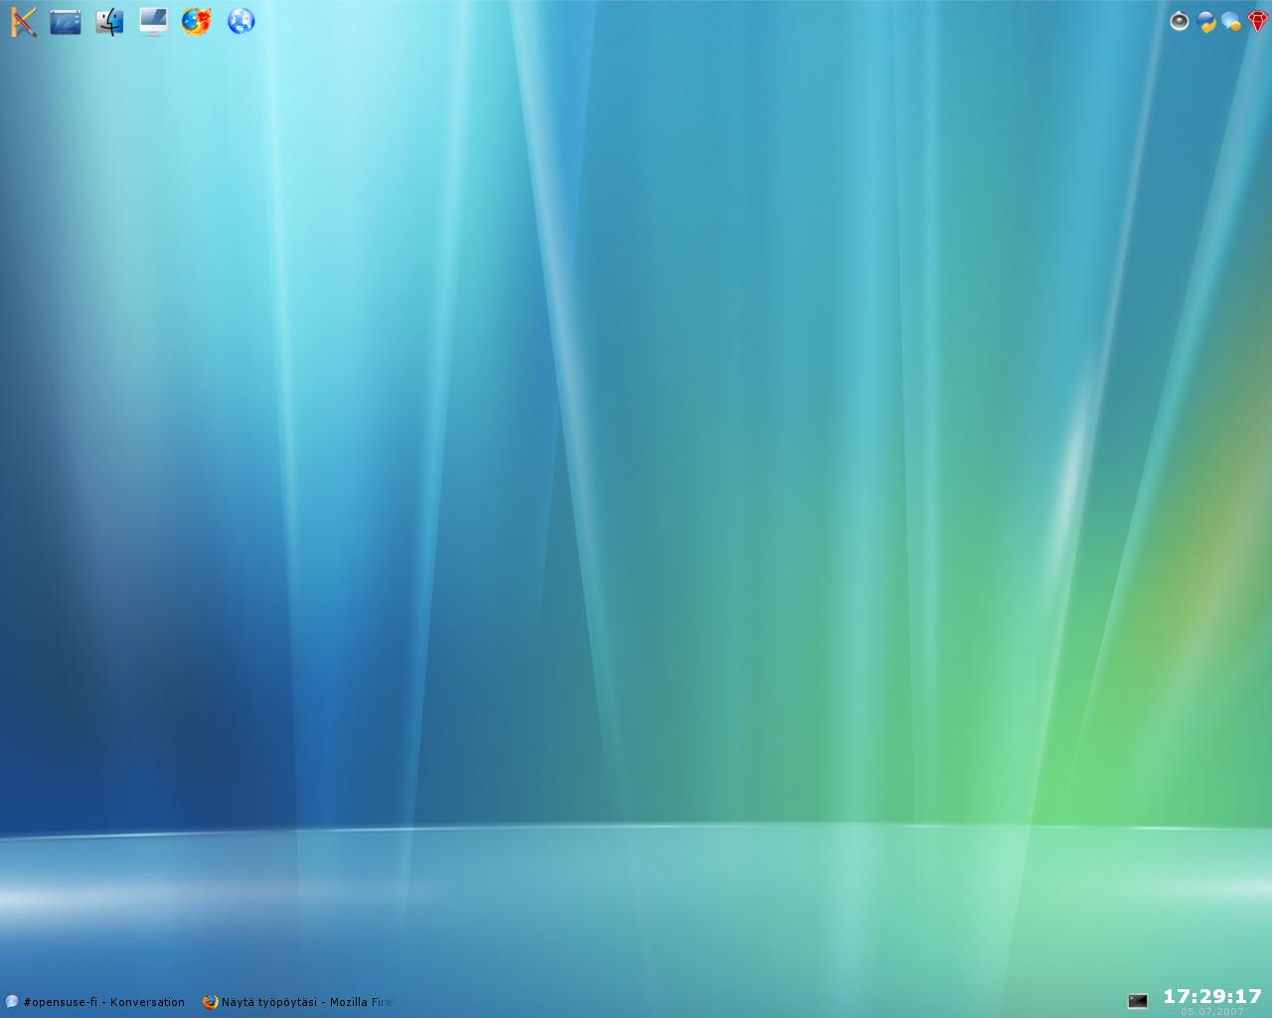This screenshot has height=1018, width=1272.
Task: Click the blue desktop window launcher icon
Action: [x=66, y=21]
